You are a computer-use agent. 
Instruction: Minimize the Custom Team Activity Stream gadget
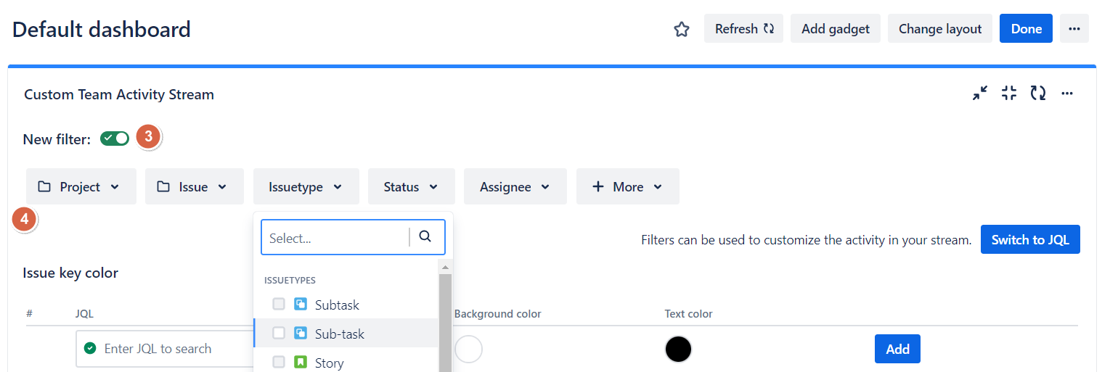tap(980, 93)
